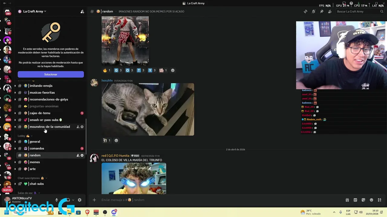387x217 pixels.
Task: Collapse the Salas de voz category
Action: [29, 193]
